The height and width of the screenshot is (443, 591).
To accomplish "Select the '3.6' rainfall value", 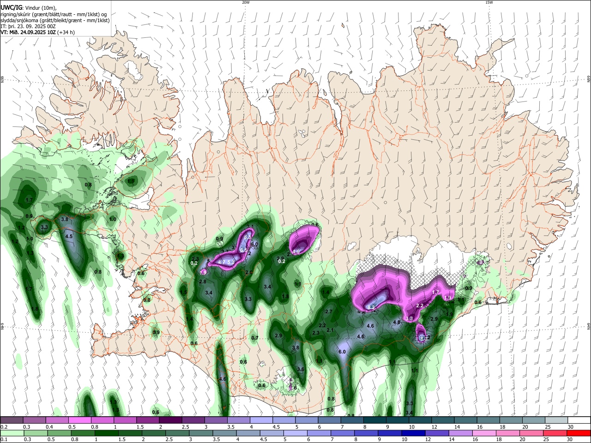I will coord(301,370).
